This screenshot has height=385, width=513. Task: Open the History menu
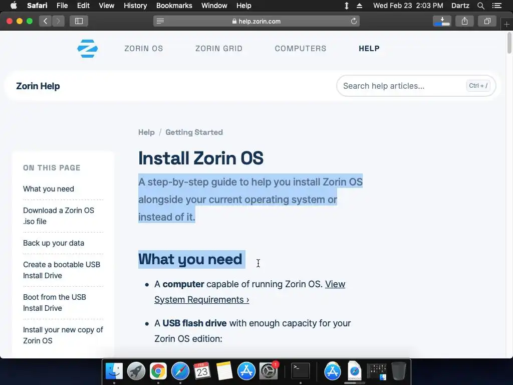coord(135,6)
